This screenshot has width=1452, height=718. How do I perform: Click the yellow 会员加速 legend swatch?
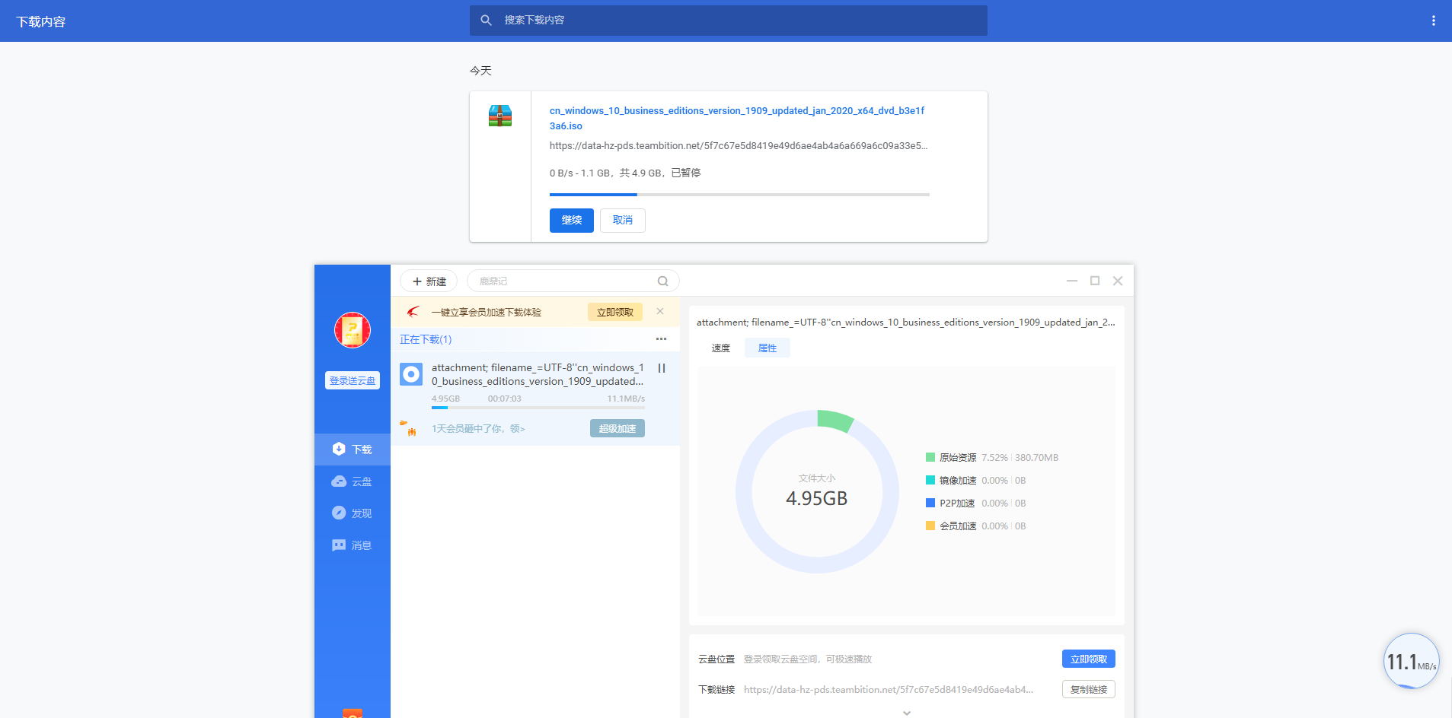tap(930, 526)
